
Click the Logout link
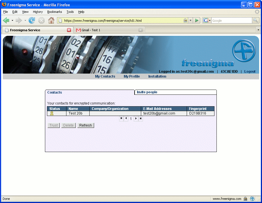(x=250, y=72)
